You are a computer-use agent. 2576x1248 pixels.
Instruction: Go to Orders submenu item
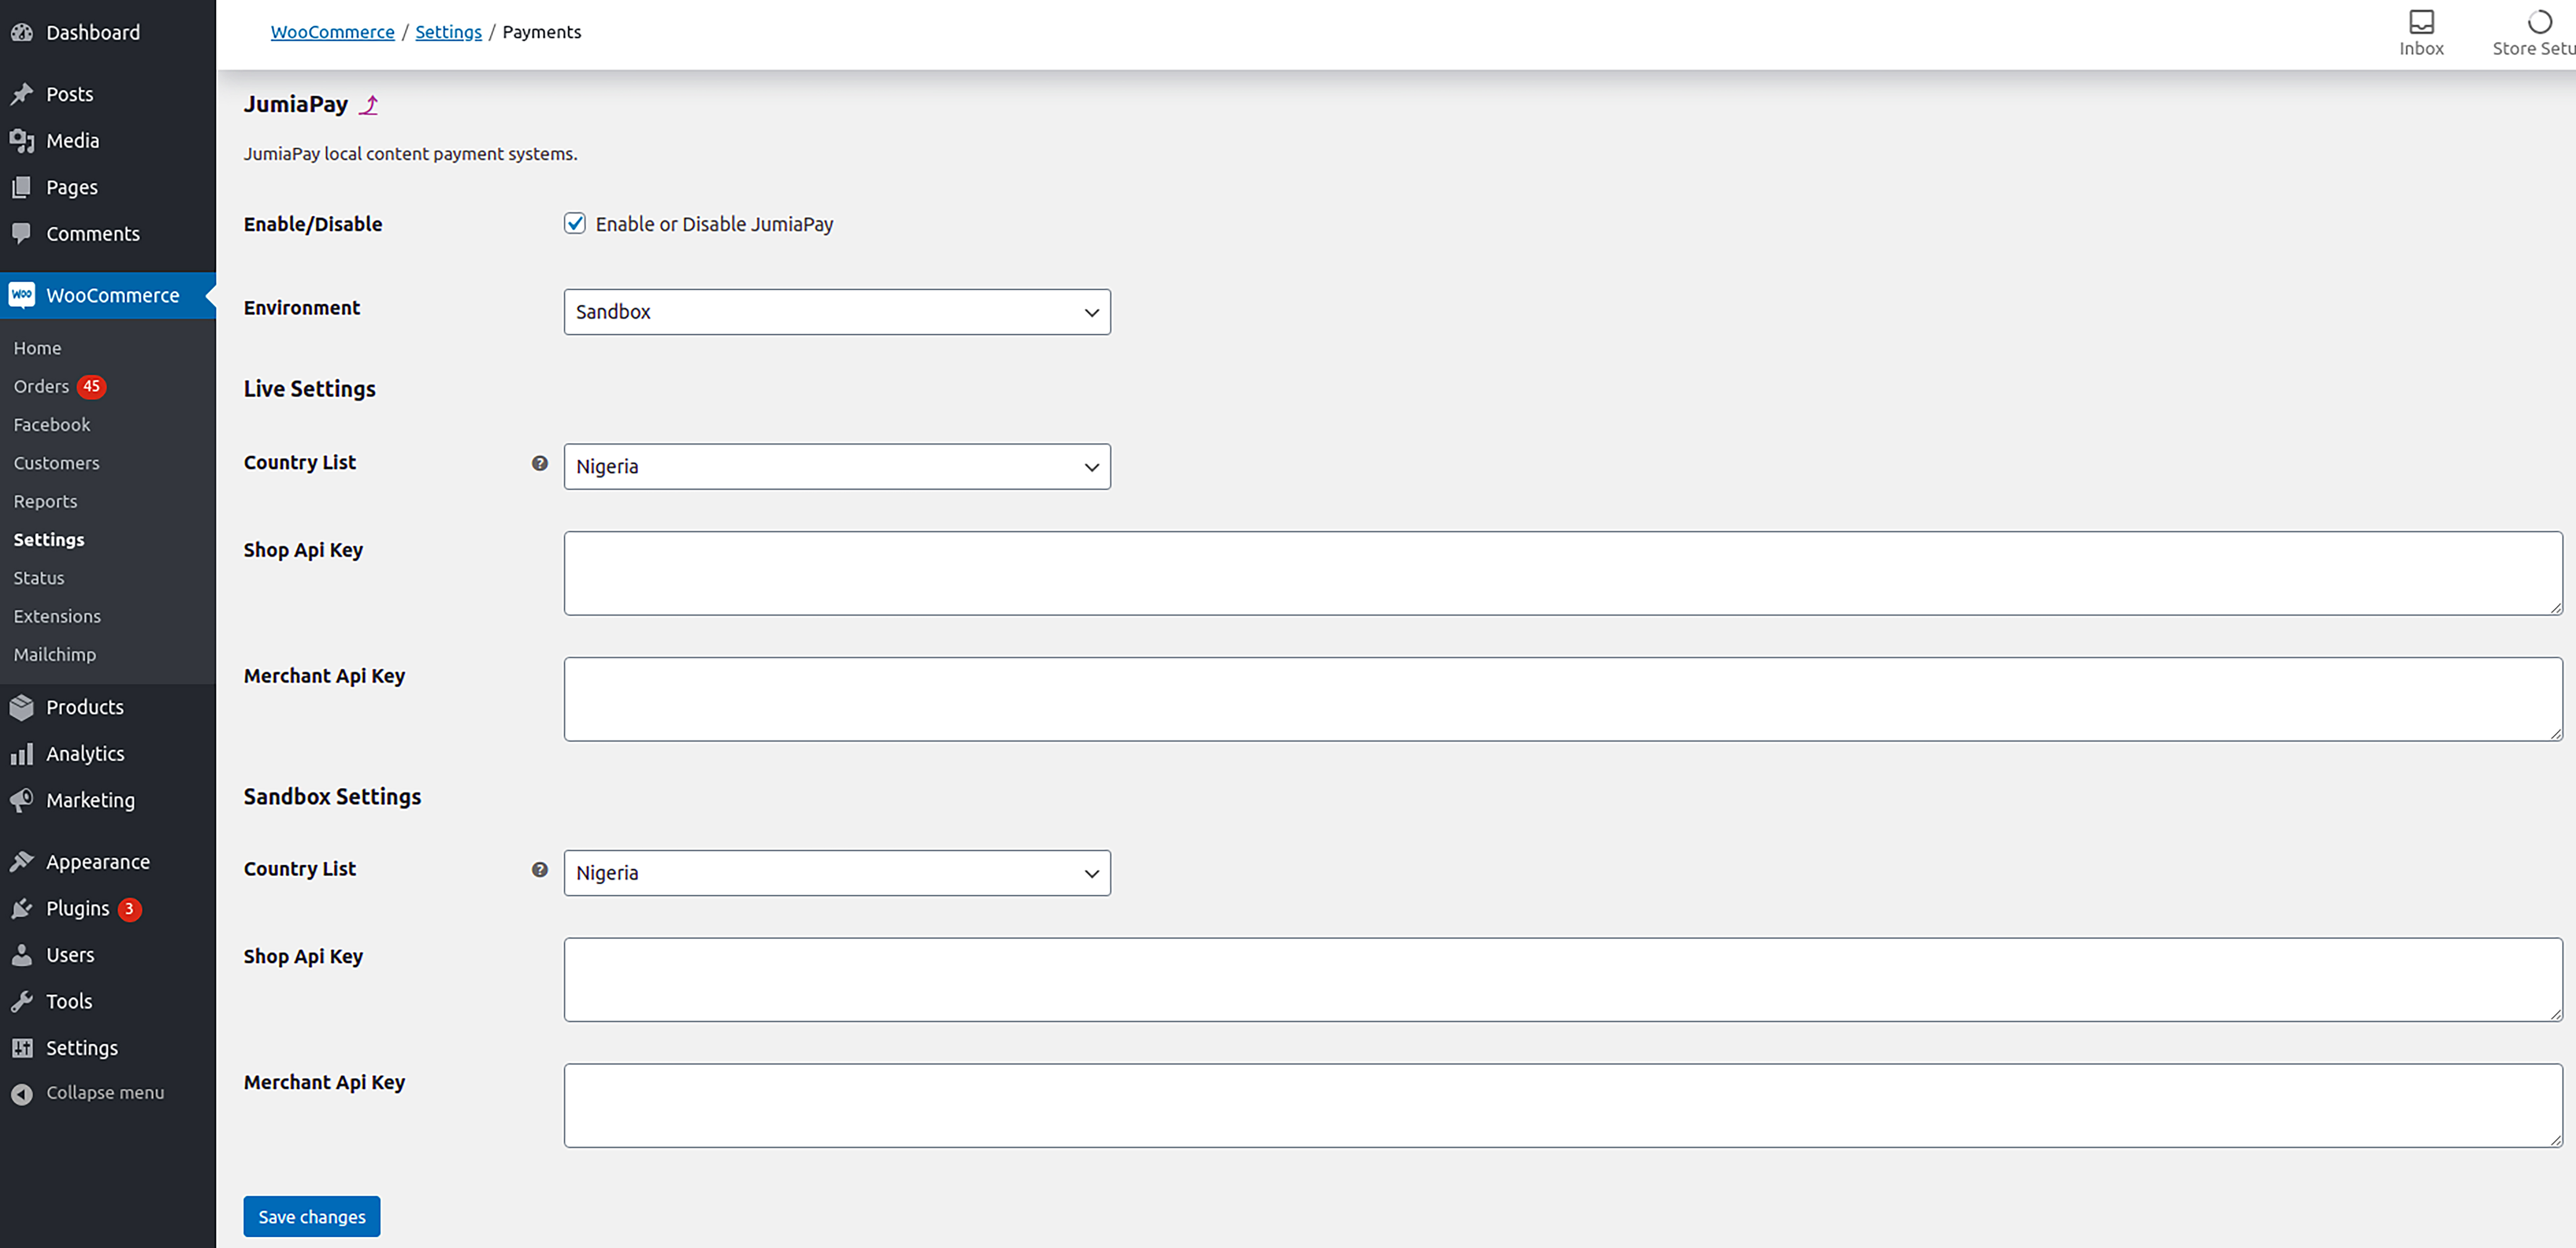(x=41, y=386)
